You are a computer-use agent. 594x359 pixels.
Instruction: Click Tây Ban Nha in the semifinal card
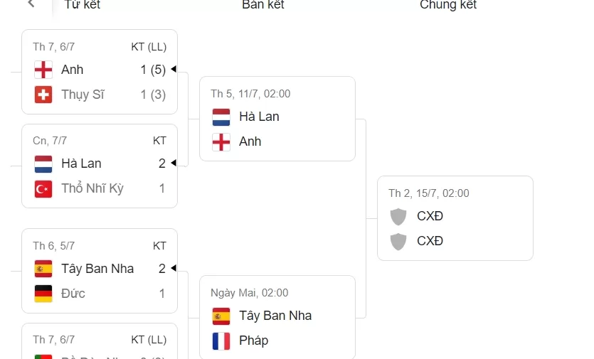[x=275, y=316]
